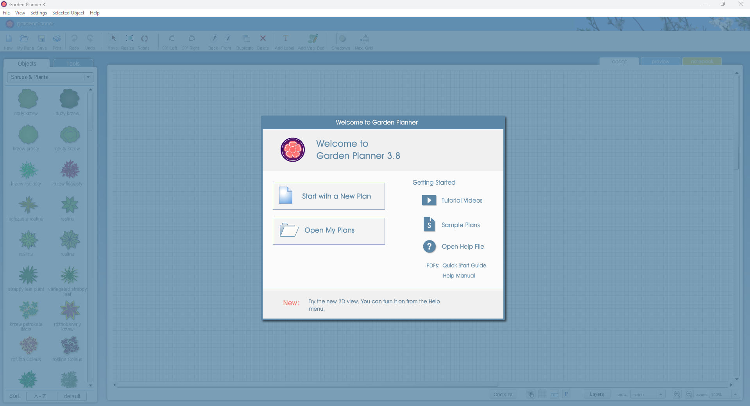
Task: Open the Settings menu
Action: pos(39,13)
